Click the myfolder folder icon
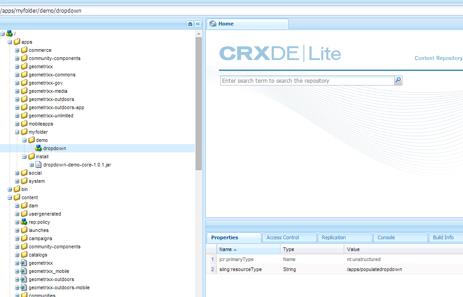Viewport: 463px width, 297px height. [x=24, y=132]
